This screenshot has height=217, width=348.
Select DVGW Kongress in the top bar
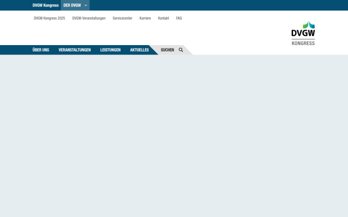[45, 5]
